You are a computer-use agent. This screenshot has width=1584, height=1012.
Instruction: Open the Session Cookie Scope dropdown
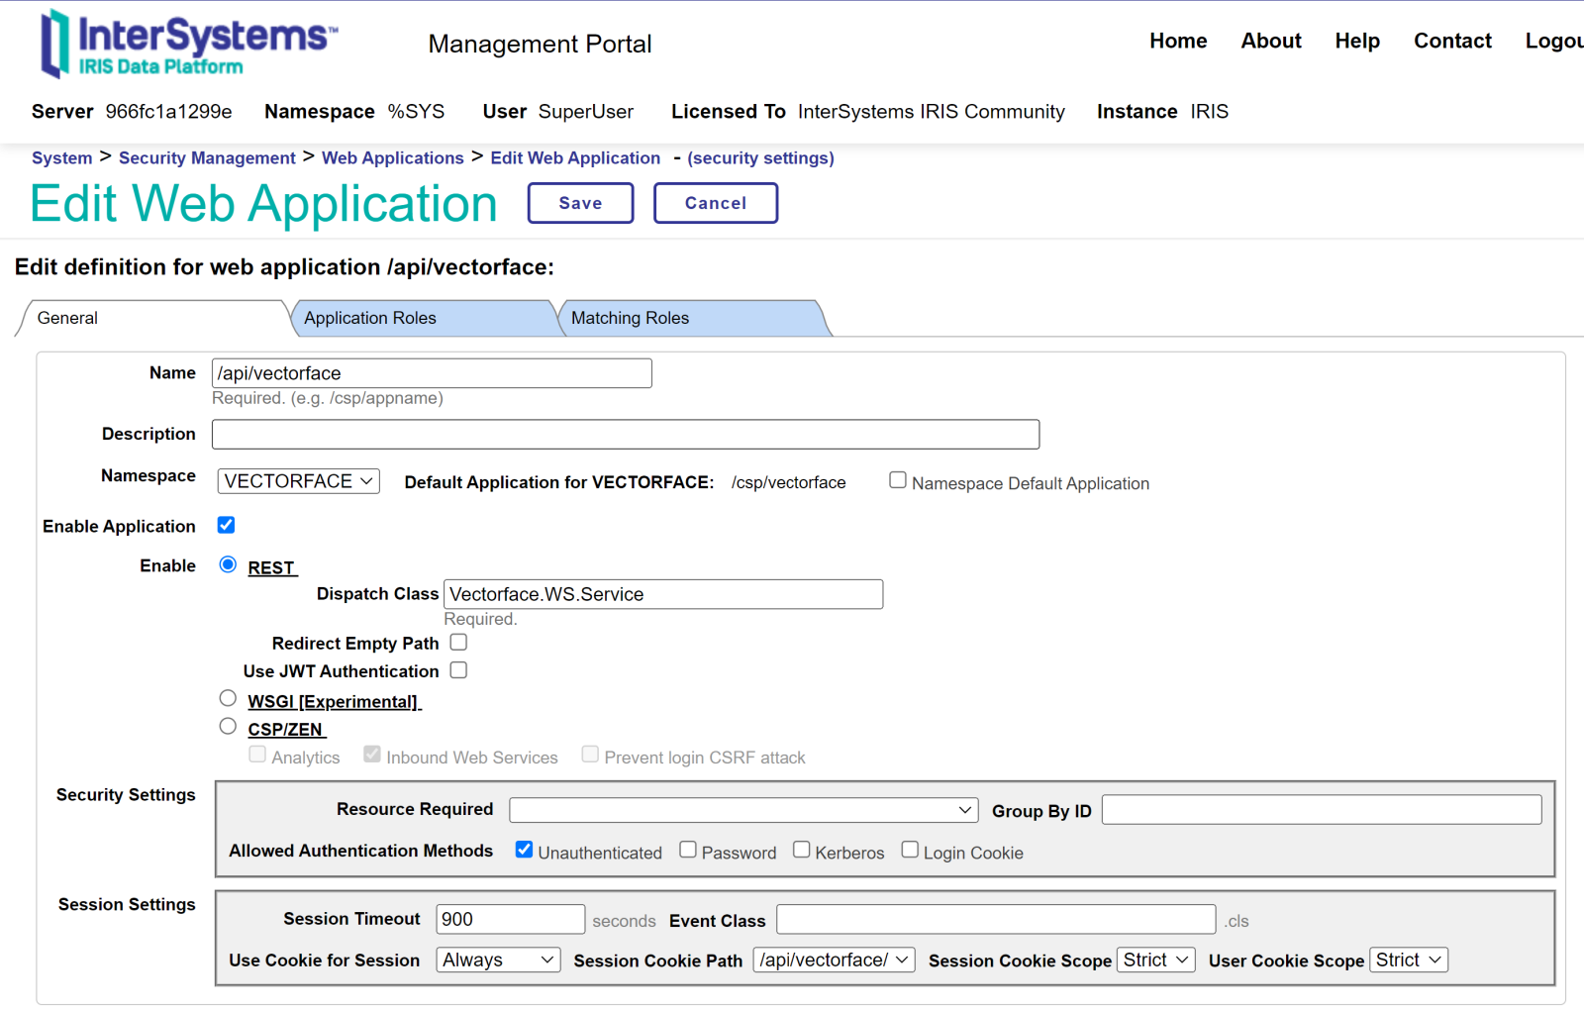tap(1155, 960)
